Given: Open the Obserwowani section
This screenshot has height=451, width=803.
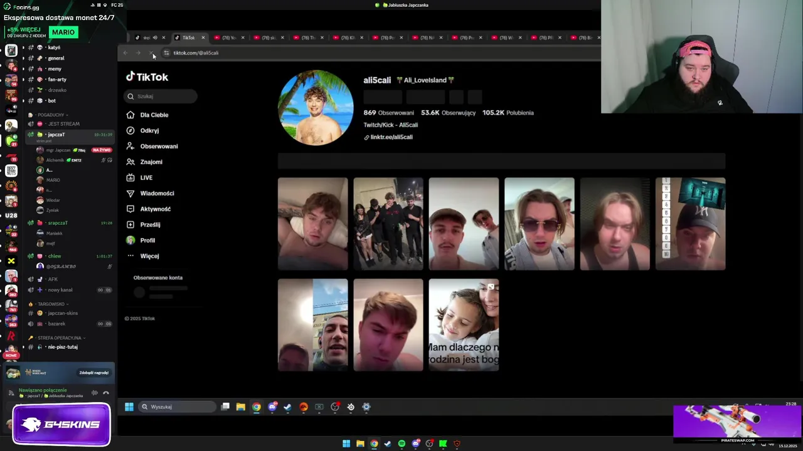Looking at the screenshot, I should pos(159,147).
